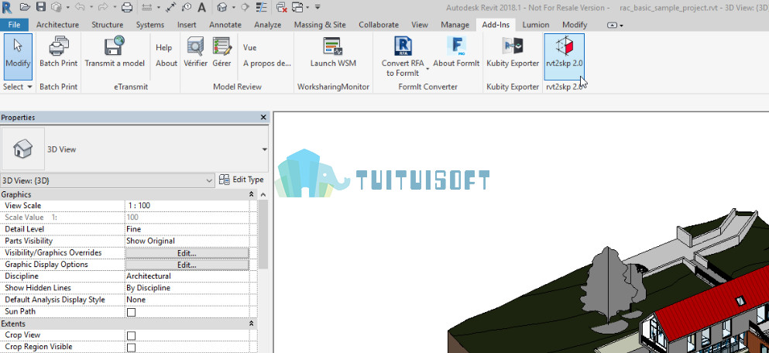
Task: Select the Tag by Category icon
Action: coord(187,7)
